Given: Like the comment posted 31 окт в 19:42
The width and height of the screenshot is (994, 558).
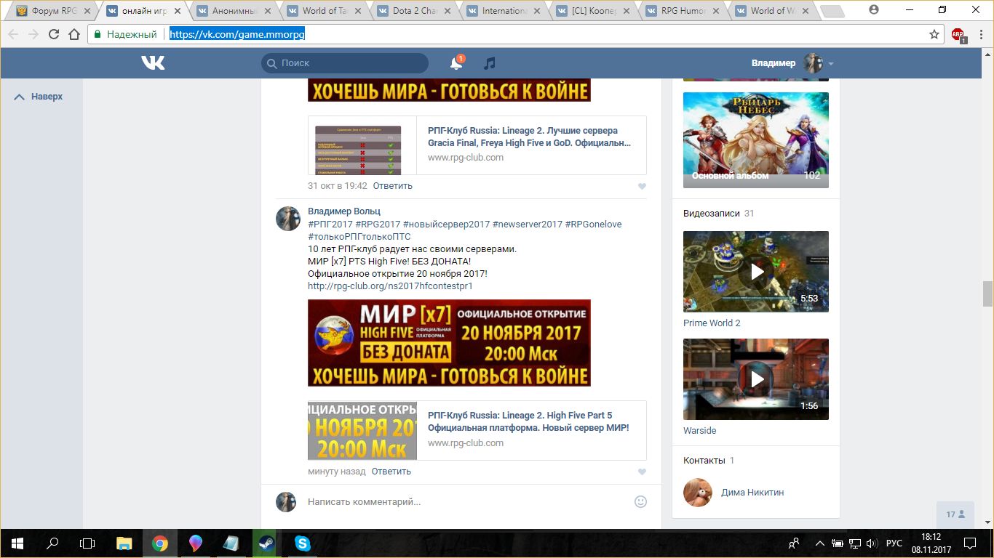Looking at the screenshot, I should [x=642, y=187].
